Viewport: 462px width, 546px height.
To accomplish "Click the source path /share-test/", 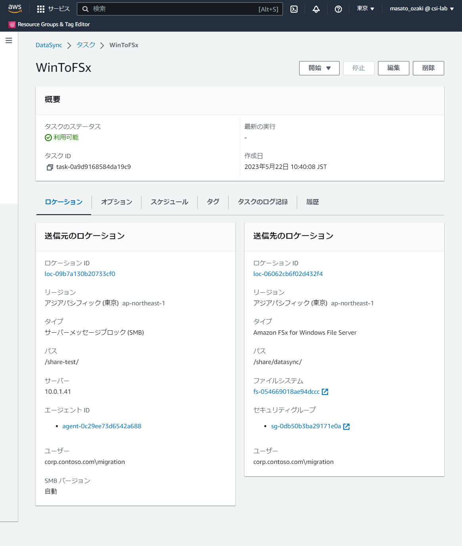I will point(62,362).
